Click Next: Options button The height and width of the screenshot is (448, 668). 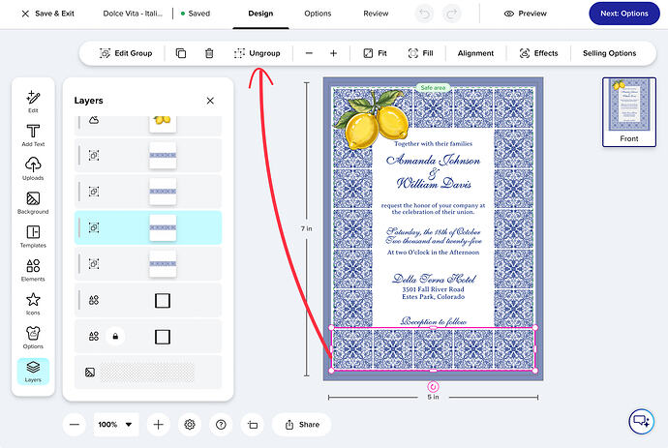tap(624, 14)
